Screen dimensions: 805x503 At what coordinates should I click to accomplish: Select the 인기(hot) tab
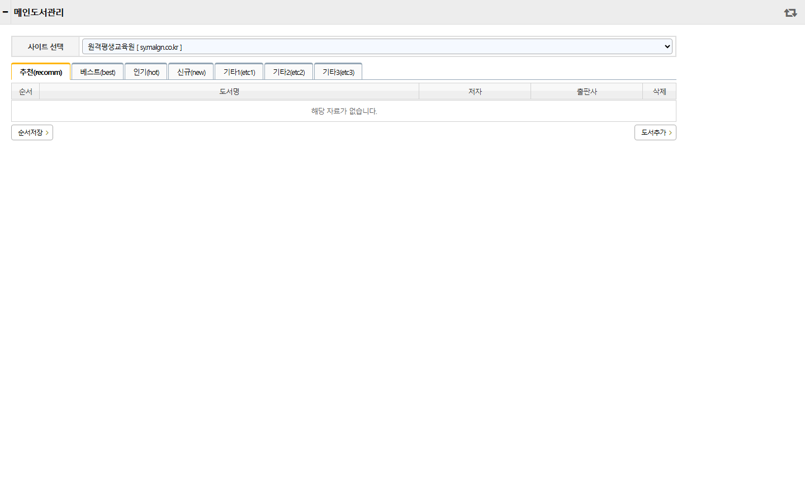pos(146,72)
